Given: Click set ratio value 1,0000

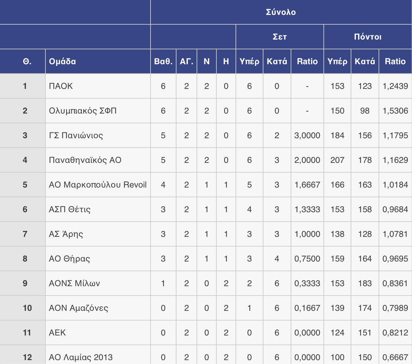Looking at the screenshot, I should click(x=307, y=234).
